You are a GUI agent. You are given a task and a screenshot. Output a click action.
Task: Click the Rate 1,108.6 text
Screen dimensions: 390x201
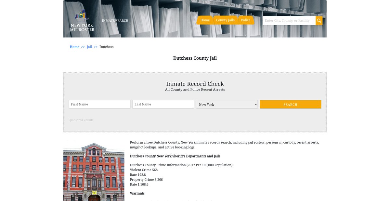(x=139, y=184)
